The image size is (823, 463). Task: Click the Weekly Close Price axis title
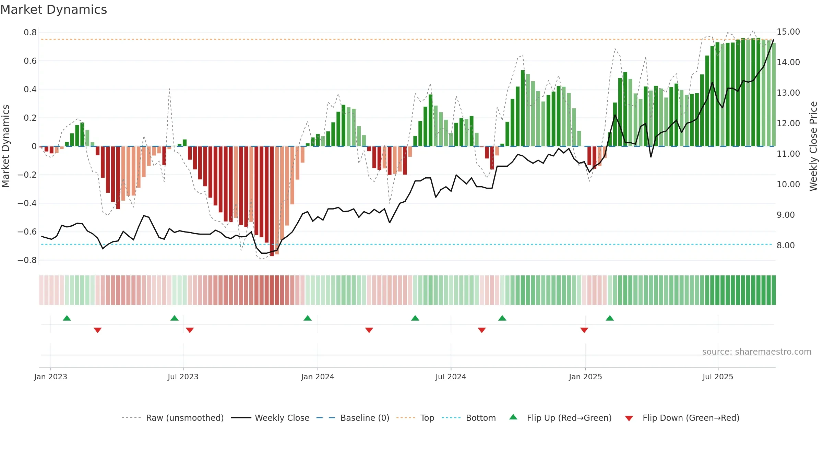click(813, 146)
